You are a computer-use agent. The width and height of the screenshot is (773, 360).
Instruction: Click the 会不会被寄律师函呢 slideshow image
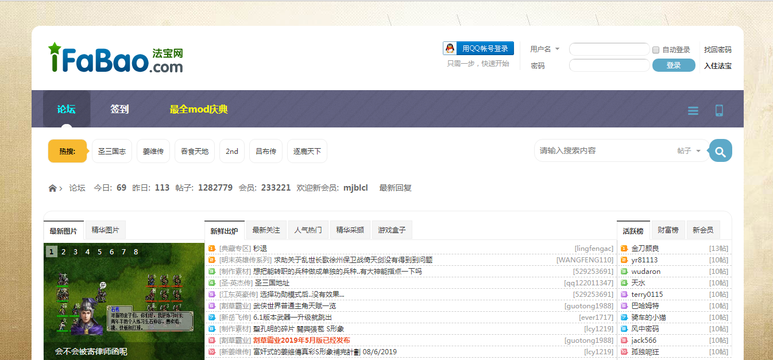point(124,301)
